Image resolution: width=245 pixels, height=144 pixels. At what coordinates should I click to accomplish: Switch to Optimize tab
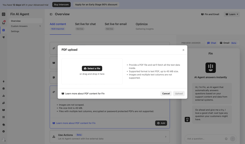[x=141, y=24]
